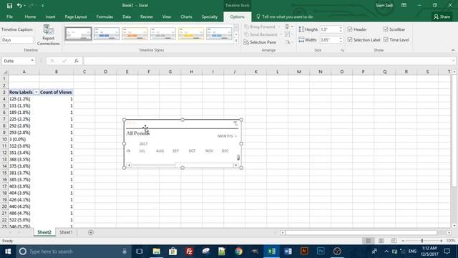Toggle the Scrollbar checkbox
The height and width of the screenshot is (258, 458).
(x=386, y=29)
